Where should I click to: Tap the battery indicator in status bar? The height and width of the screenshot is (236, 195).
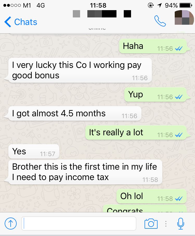[x=186, y=5]
